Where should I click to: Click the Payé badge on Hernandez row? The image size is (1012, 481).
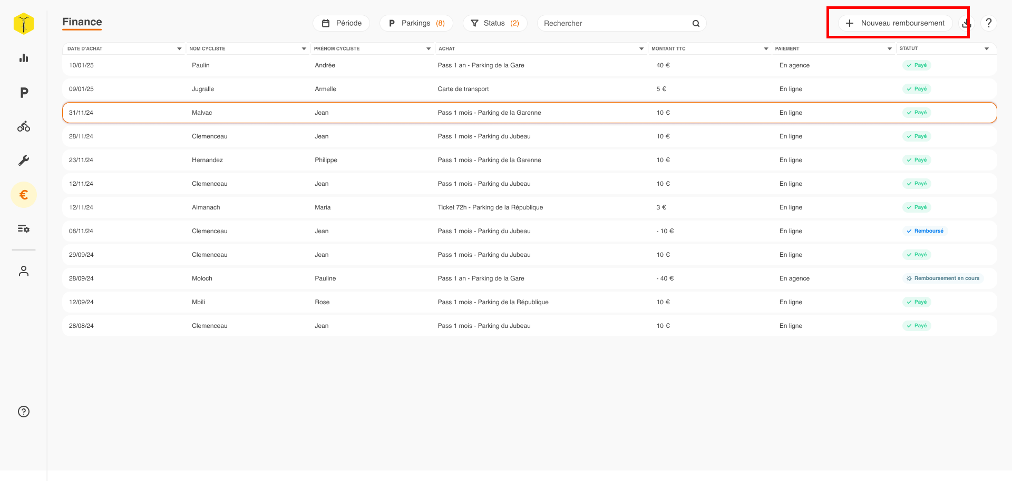point(917,160)
